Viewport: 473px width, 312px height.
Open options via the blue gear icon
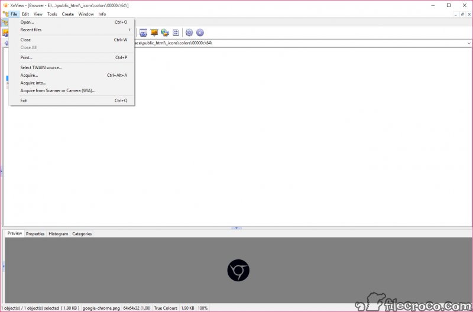tap(189, 32)
